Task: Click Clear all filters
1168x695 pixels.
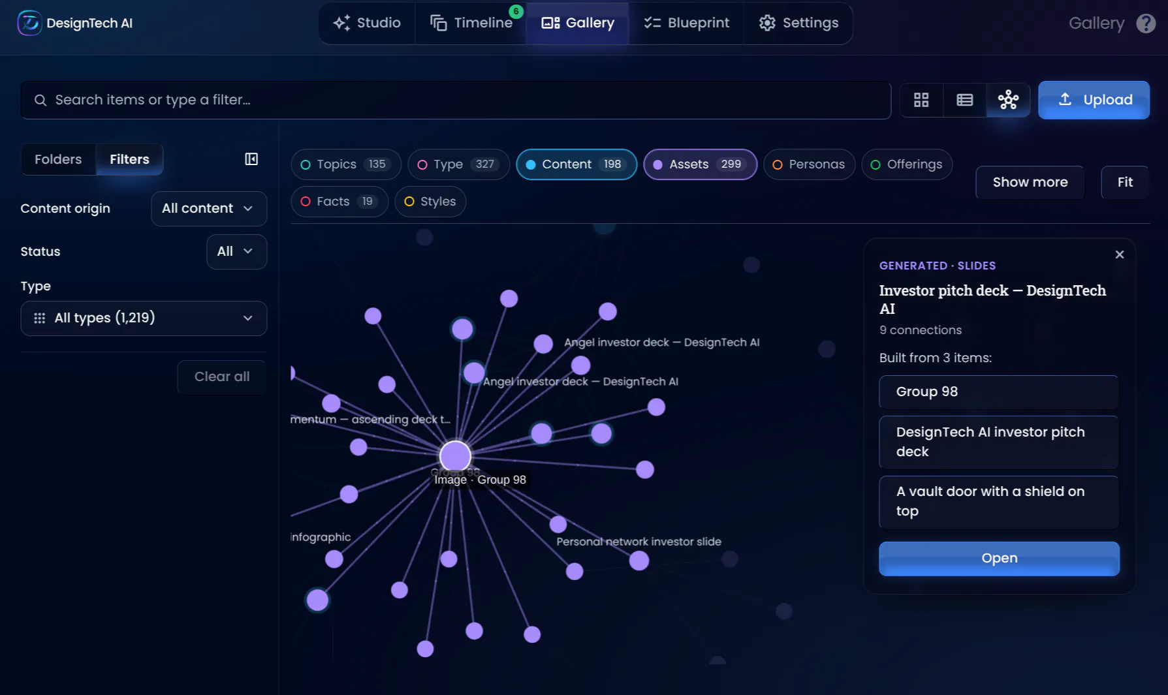Action: (x=222, y=377)
